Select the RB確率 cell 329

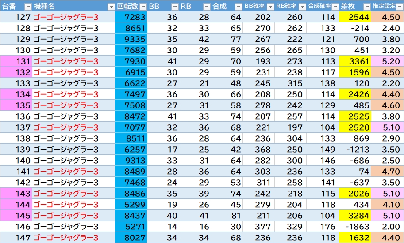[x=291, y=227]
